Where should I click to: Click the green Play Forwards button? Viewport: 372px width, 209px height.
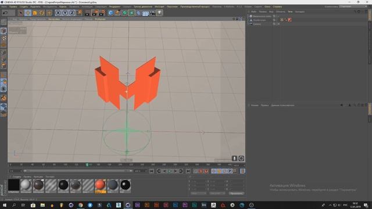(x=170, y=171)
